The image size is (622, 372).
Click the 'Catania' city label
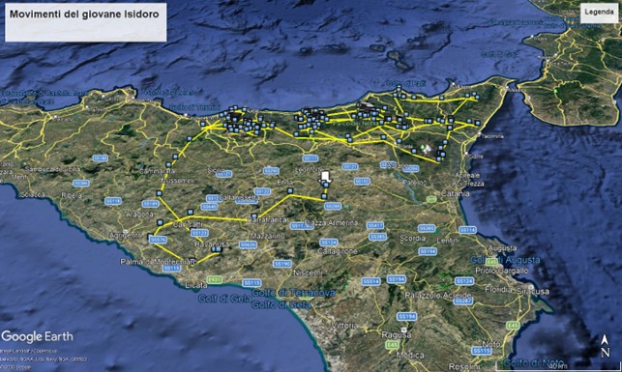pos(457,193)
